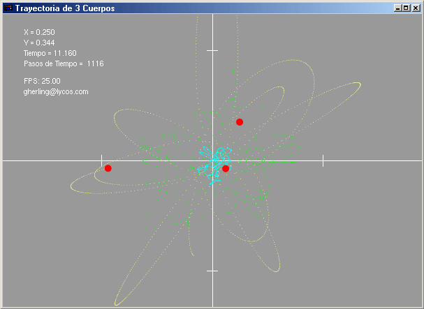Click the 'Pasos de Tiempo = 1116' text
Image resolution: width=424 pixels, height=309 pixels.
(64, 63)
